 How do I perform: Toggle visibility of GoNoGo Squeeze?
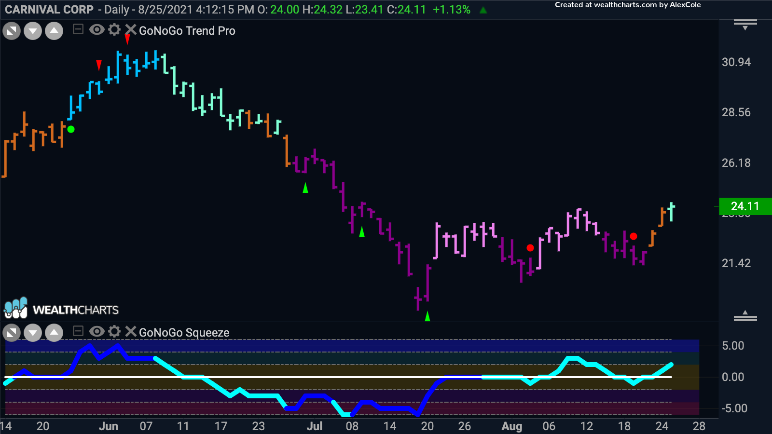click(97, 331)
